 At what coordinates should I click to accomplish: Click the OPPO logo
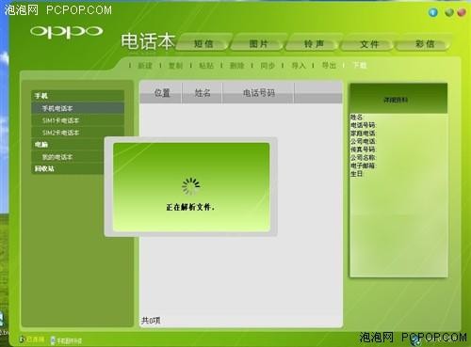(66, 32)
